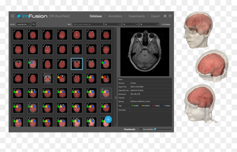Switch to the Annotation tab
The height and width of the screenshot is (152, 237).
[x=115, y=16]
